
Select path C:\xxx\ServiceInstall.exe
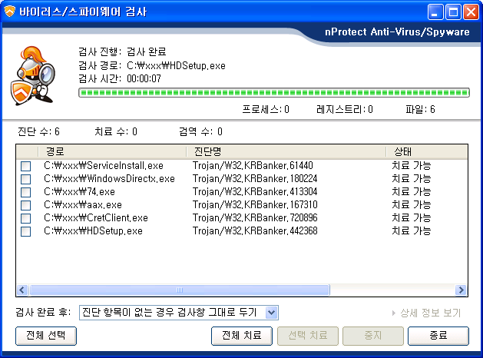[104, 166]
